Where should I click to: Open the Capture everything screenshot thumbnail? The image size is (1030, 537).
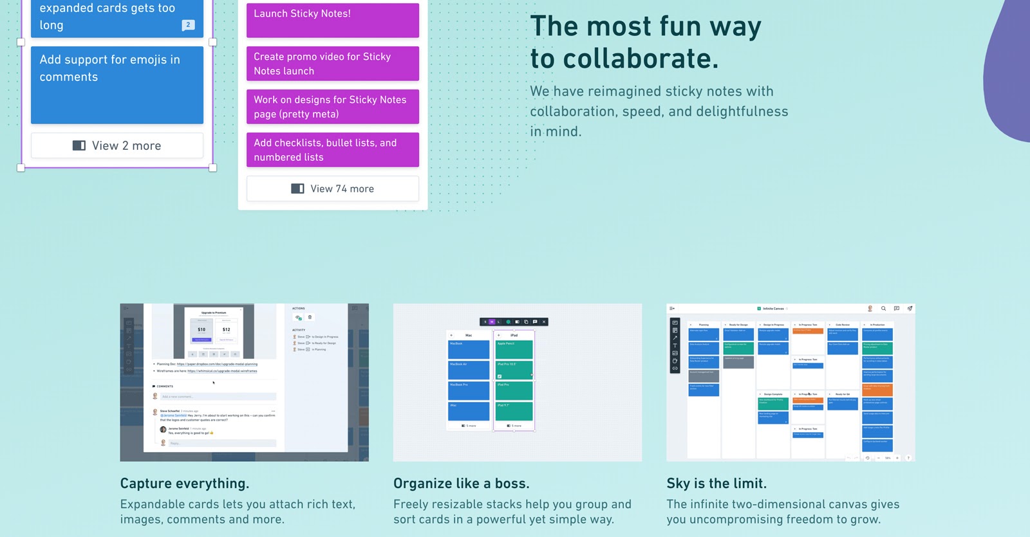245,382
